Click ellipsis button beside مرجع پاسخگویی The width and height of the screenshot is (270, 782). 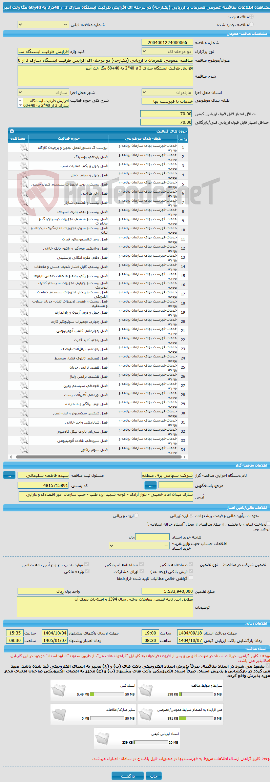[150, 486]
